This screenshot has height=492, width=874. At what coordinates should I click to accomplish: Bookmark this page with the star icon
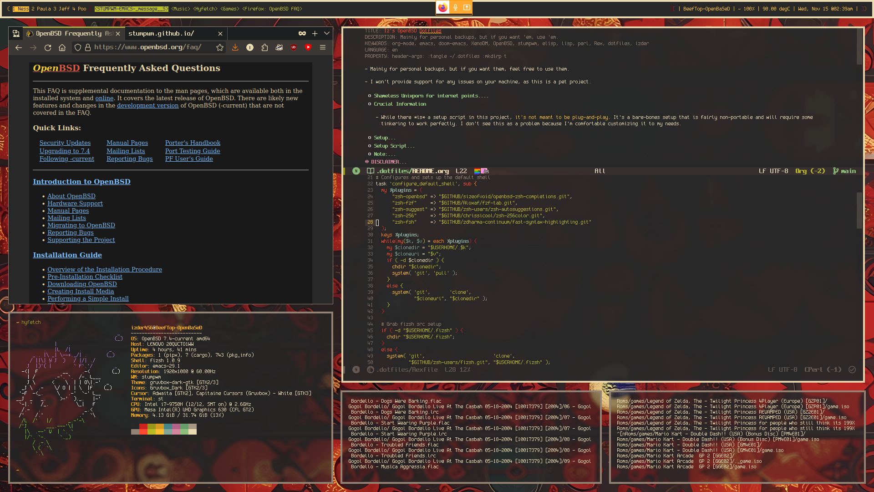click(x=220, y=47)
